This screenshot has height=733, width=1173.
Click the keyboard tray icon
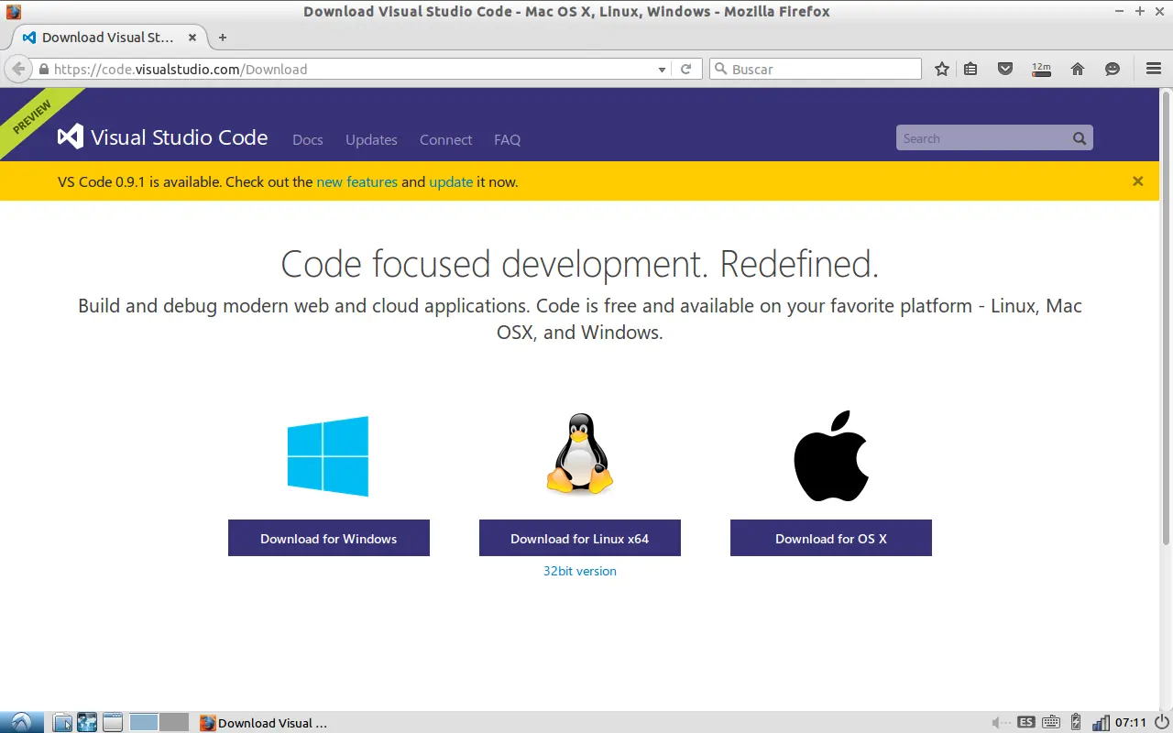point(1051,722)
